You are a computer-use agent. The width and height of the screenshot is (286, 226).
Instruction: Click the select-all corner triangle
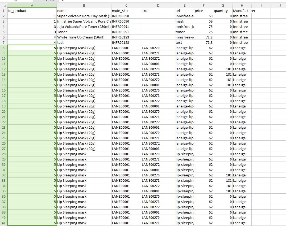pos(5,6)
